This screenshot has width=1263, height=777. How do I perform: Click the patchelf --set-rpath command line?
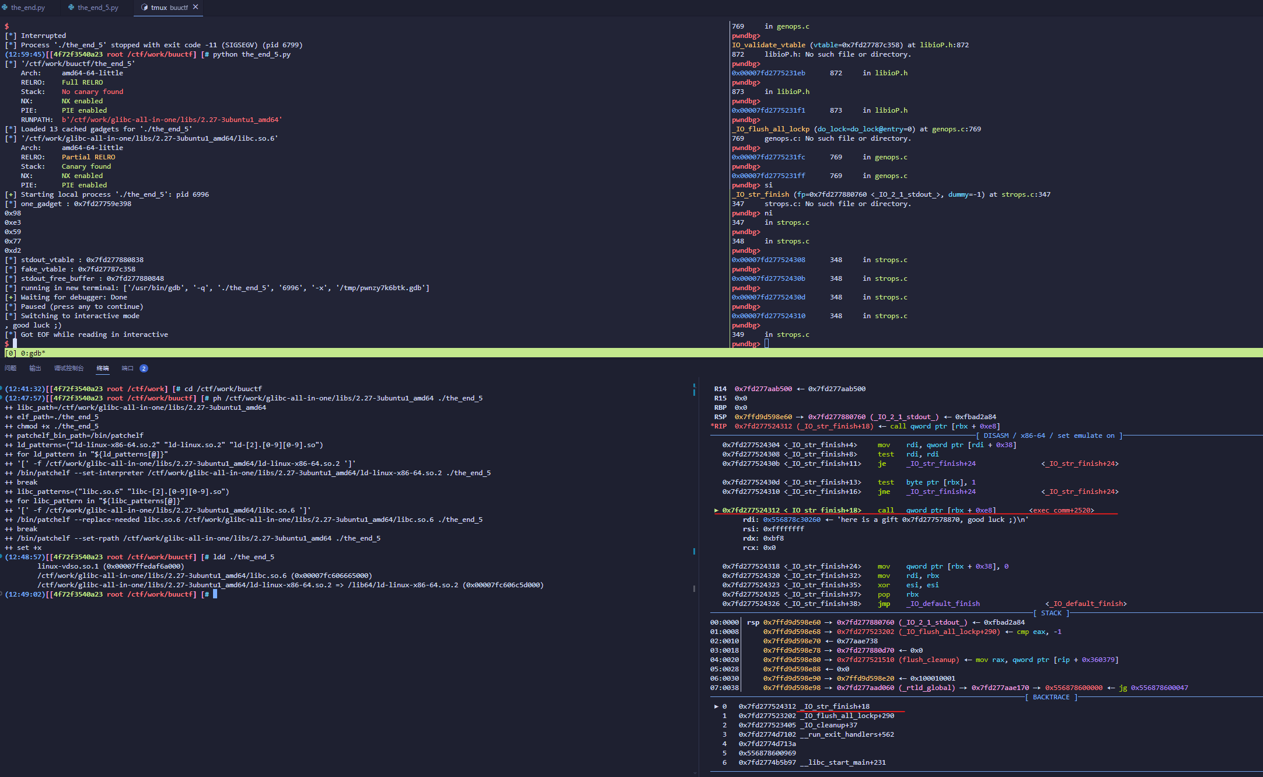(192, 538)
